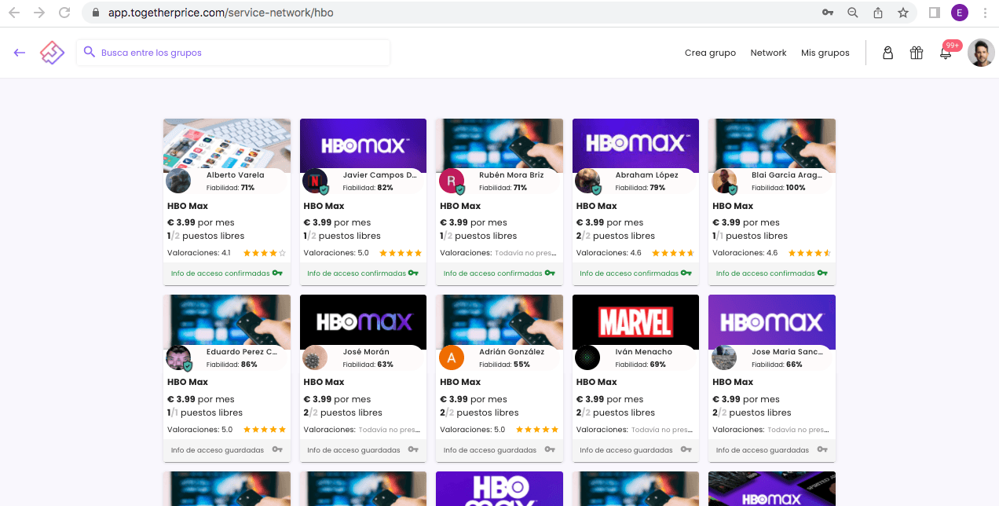Click the five-star rating on Javier Campos card
999x506 pixels.
pos(401,253)
